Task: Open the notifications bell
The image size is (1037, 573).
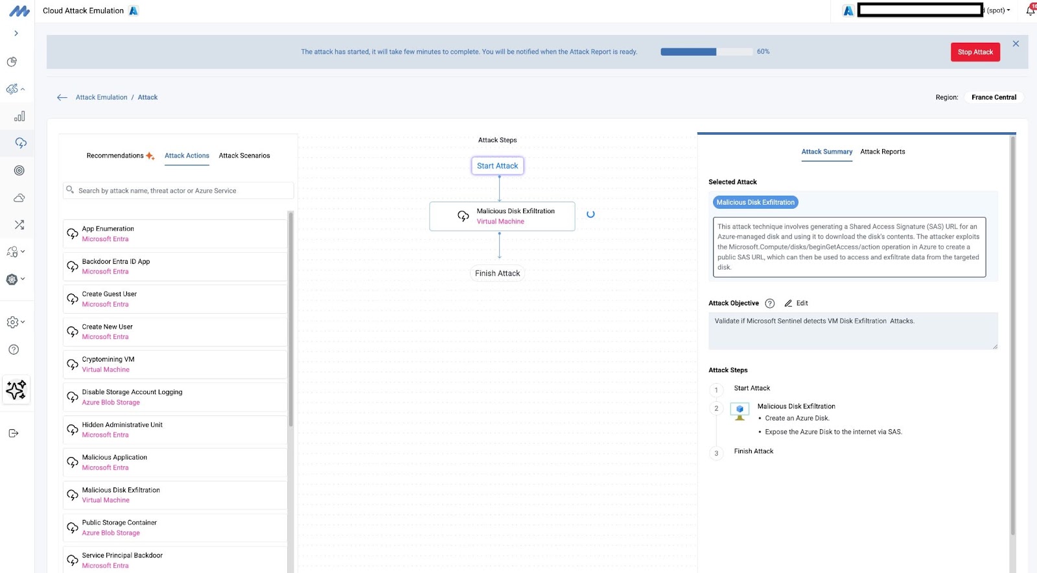Action: [x=1031, y=10]
